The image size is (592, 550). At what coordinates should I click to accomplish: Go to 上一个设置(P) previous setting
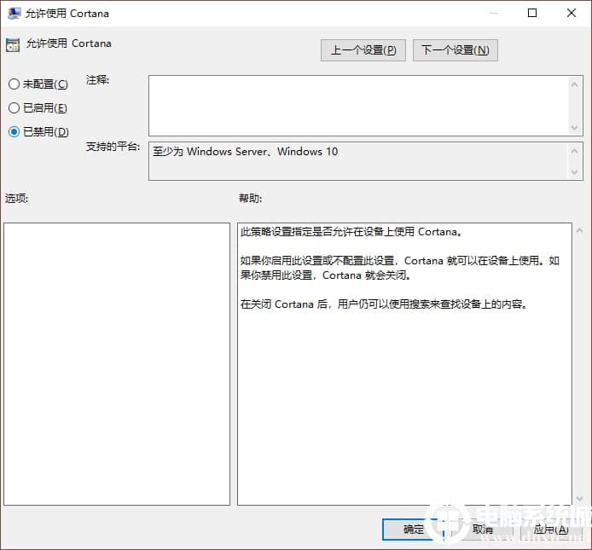363,49
